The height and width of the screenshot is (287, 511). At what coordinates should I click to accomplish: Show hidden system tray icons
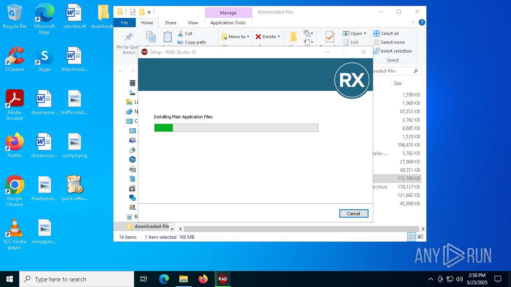pos(430,279)
